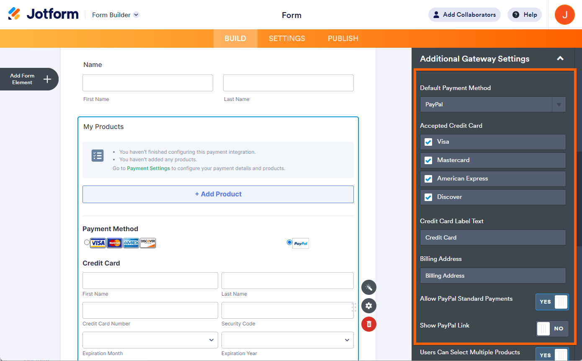The height and width of the screenshot is (361, 582).
Task: Open the wand properties icon beside the payment field
Action: click(x=369, y=287)
